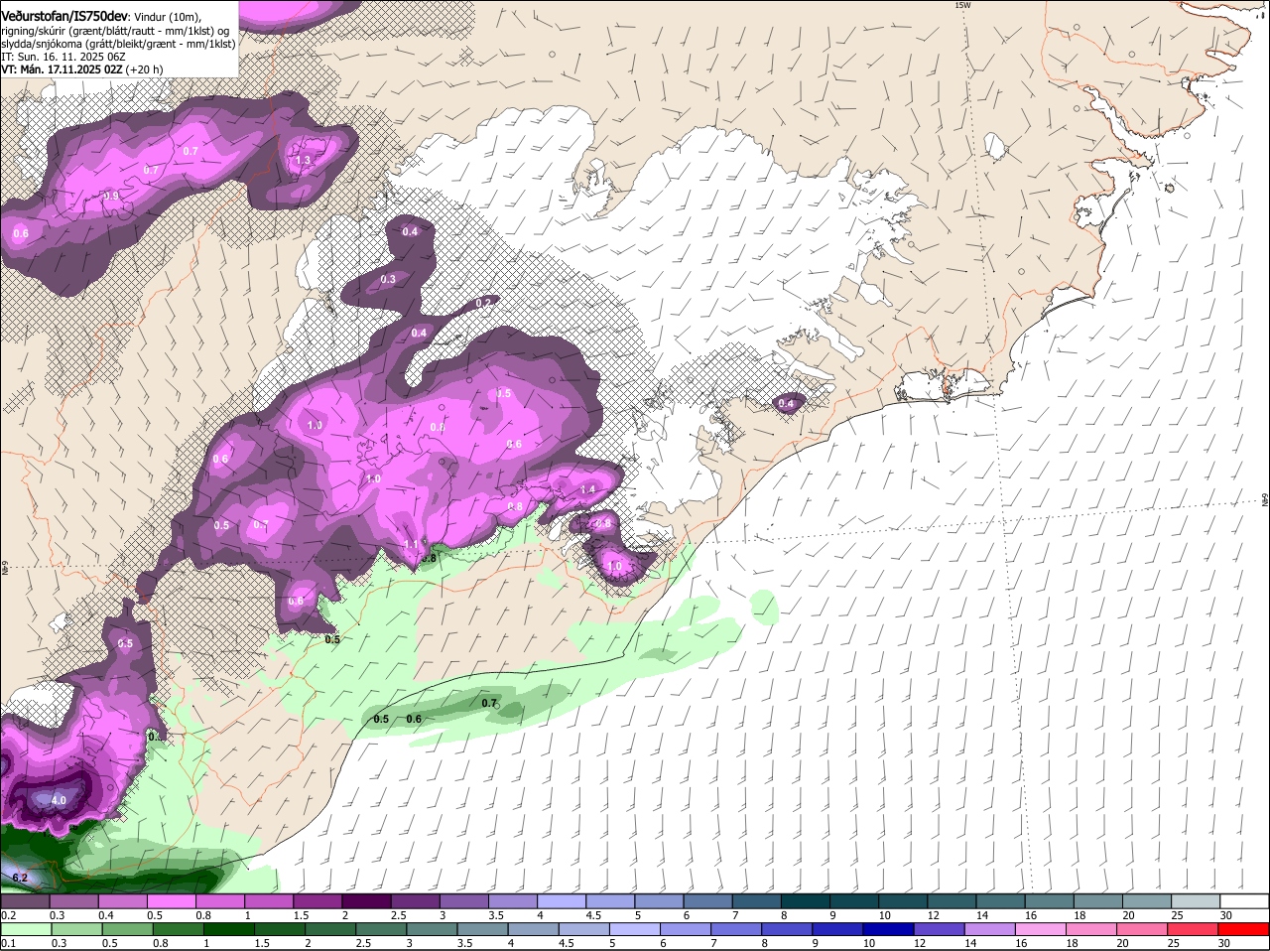Click the 0.2 value on the map
Viewport: 1270px width, 951px height.
coord(484,302)
